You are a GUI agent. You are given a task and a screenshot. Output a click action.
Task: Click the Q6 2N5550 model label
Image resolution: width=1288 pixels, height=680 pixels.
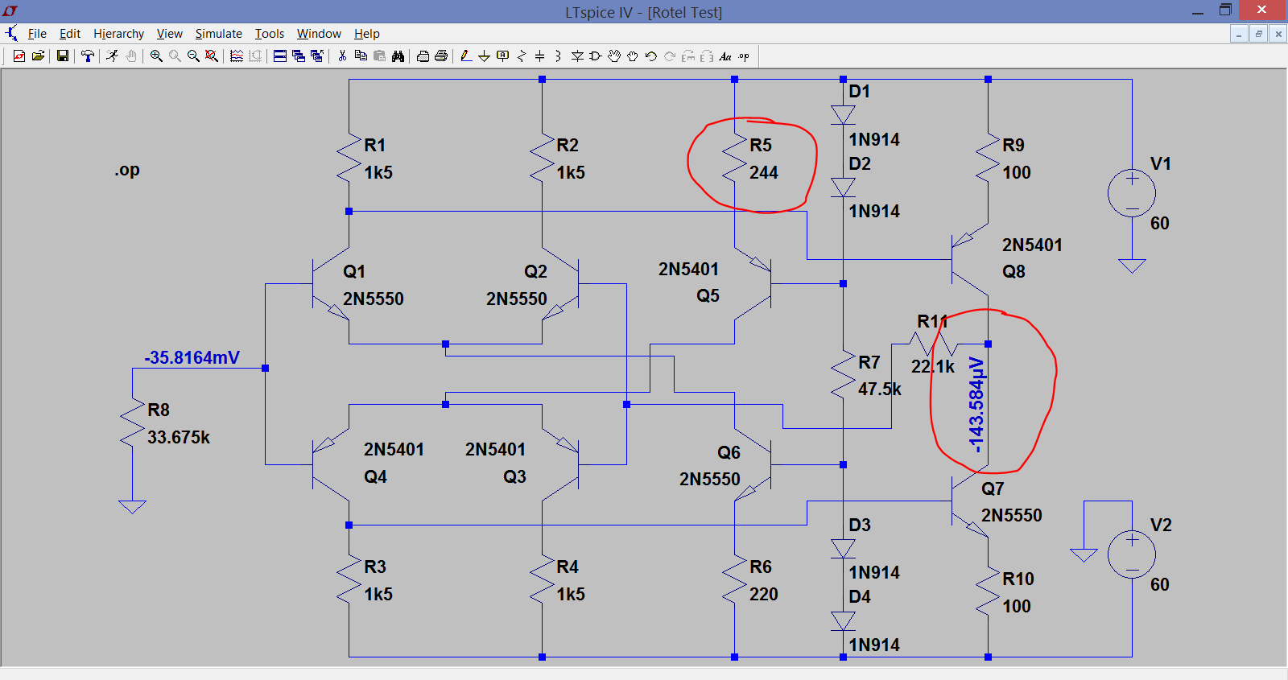coord(710,479)
